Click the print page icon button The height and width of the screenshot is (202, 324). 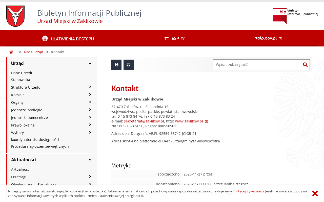pos(116,65)
